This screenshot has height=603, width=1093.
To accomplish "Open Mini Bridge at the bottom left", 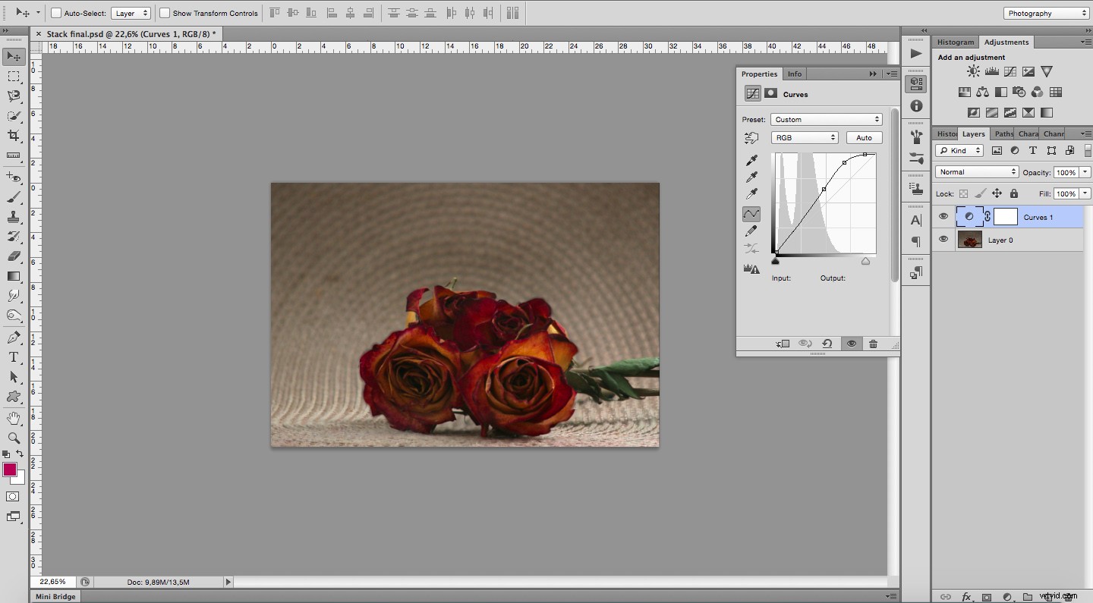I will point(55,596).
